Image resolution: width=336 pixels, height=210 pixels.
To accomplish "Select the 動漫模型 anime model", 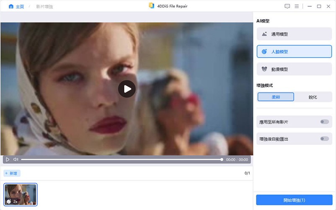I will [x=294, y=69].
